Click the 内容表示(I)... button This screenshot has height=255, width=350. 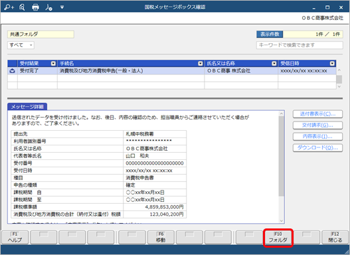tap(317, 136)
